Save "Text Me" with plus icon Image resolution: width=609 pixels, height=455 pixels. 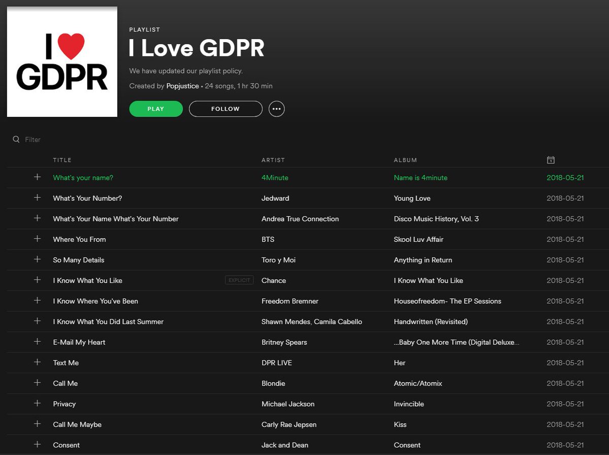pos(37,362)
